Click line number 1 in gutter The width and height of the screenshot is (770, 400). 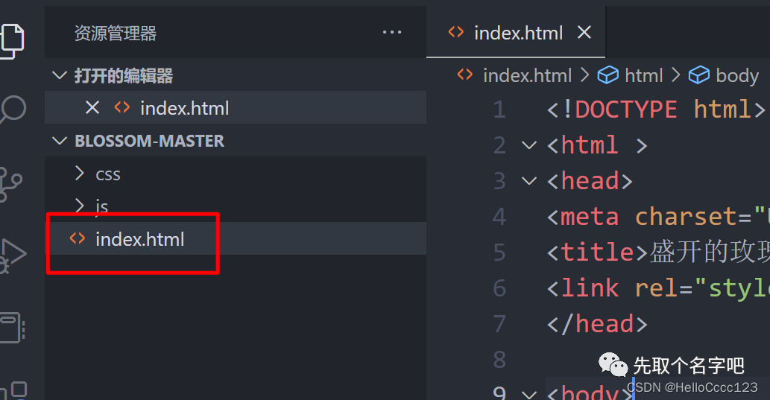point(499,109)
